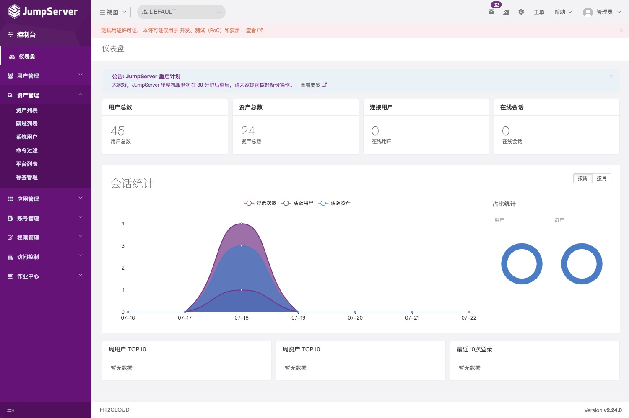Open the 工单 ticket page
Image resolution: width=629 pixels, height=418 pixels.
[539, 13]
